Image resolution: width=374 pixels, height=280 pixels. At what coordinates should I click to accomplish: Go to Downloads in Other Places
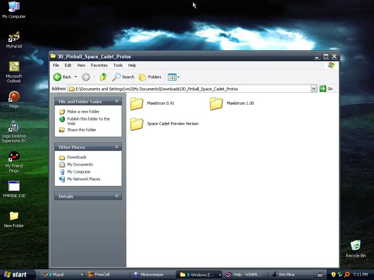tap(77, 157)
